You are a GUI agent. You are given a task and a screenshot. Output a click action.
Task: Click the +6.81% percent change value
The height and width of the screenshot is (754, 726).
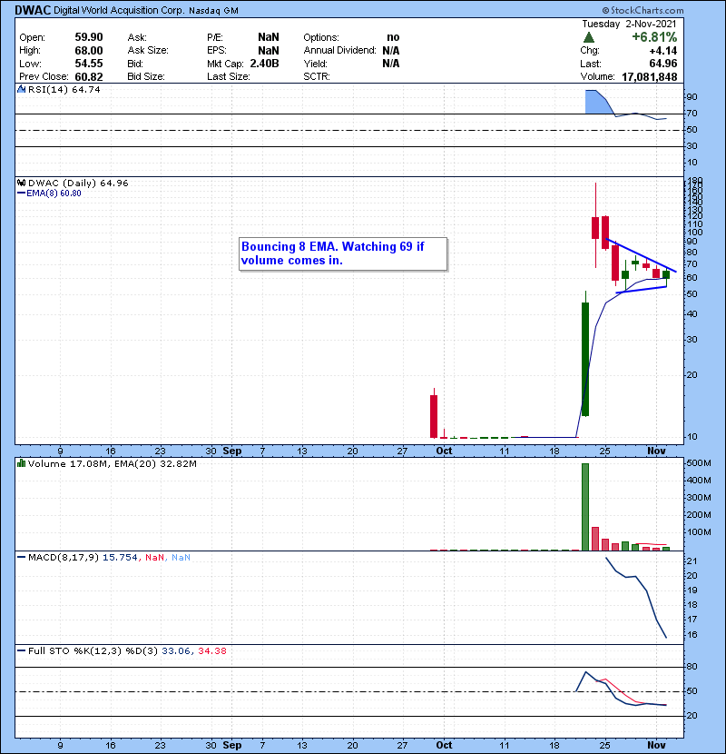pos(654,37)
